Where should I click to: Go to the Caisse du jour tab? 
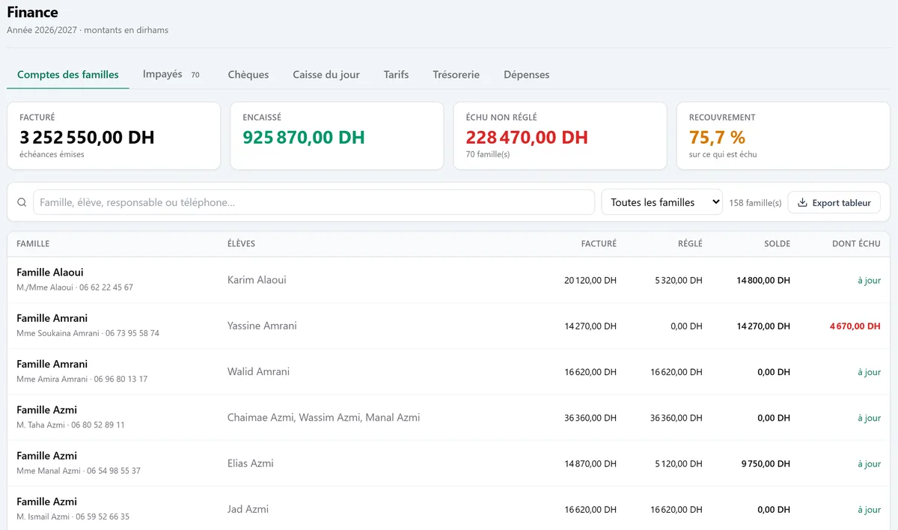pyautogui.click(x=326, y=75)
